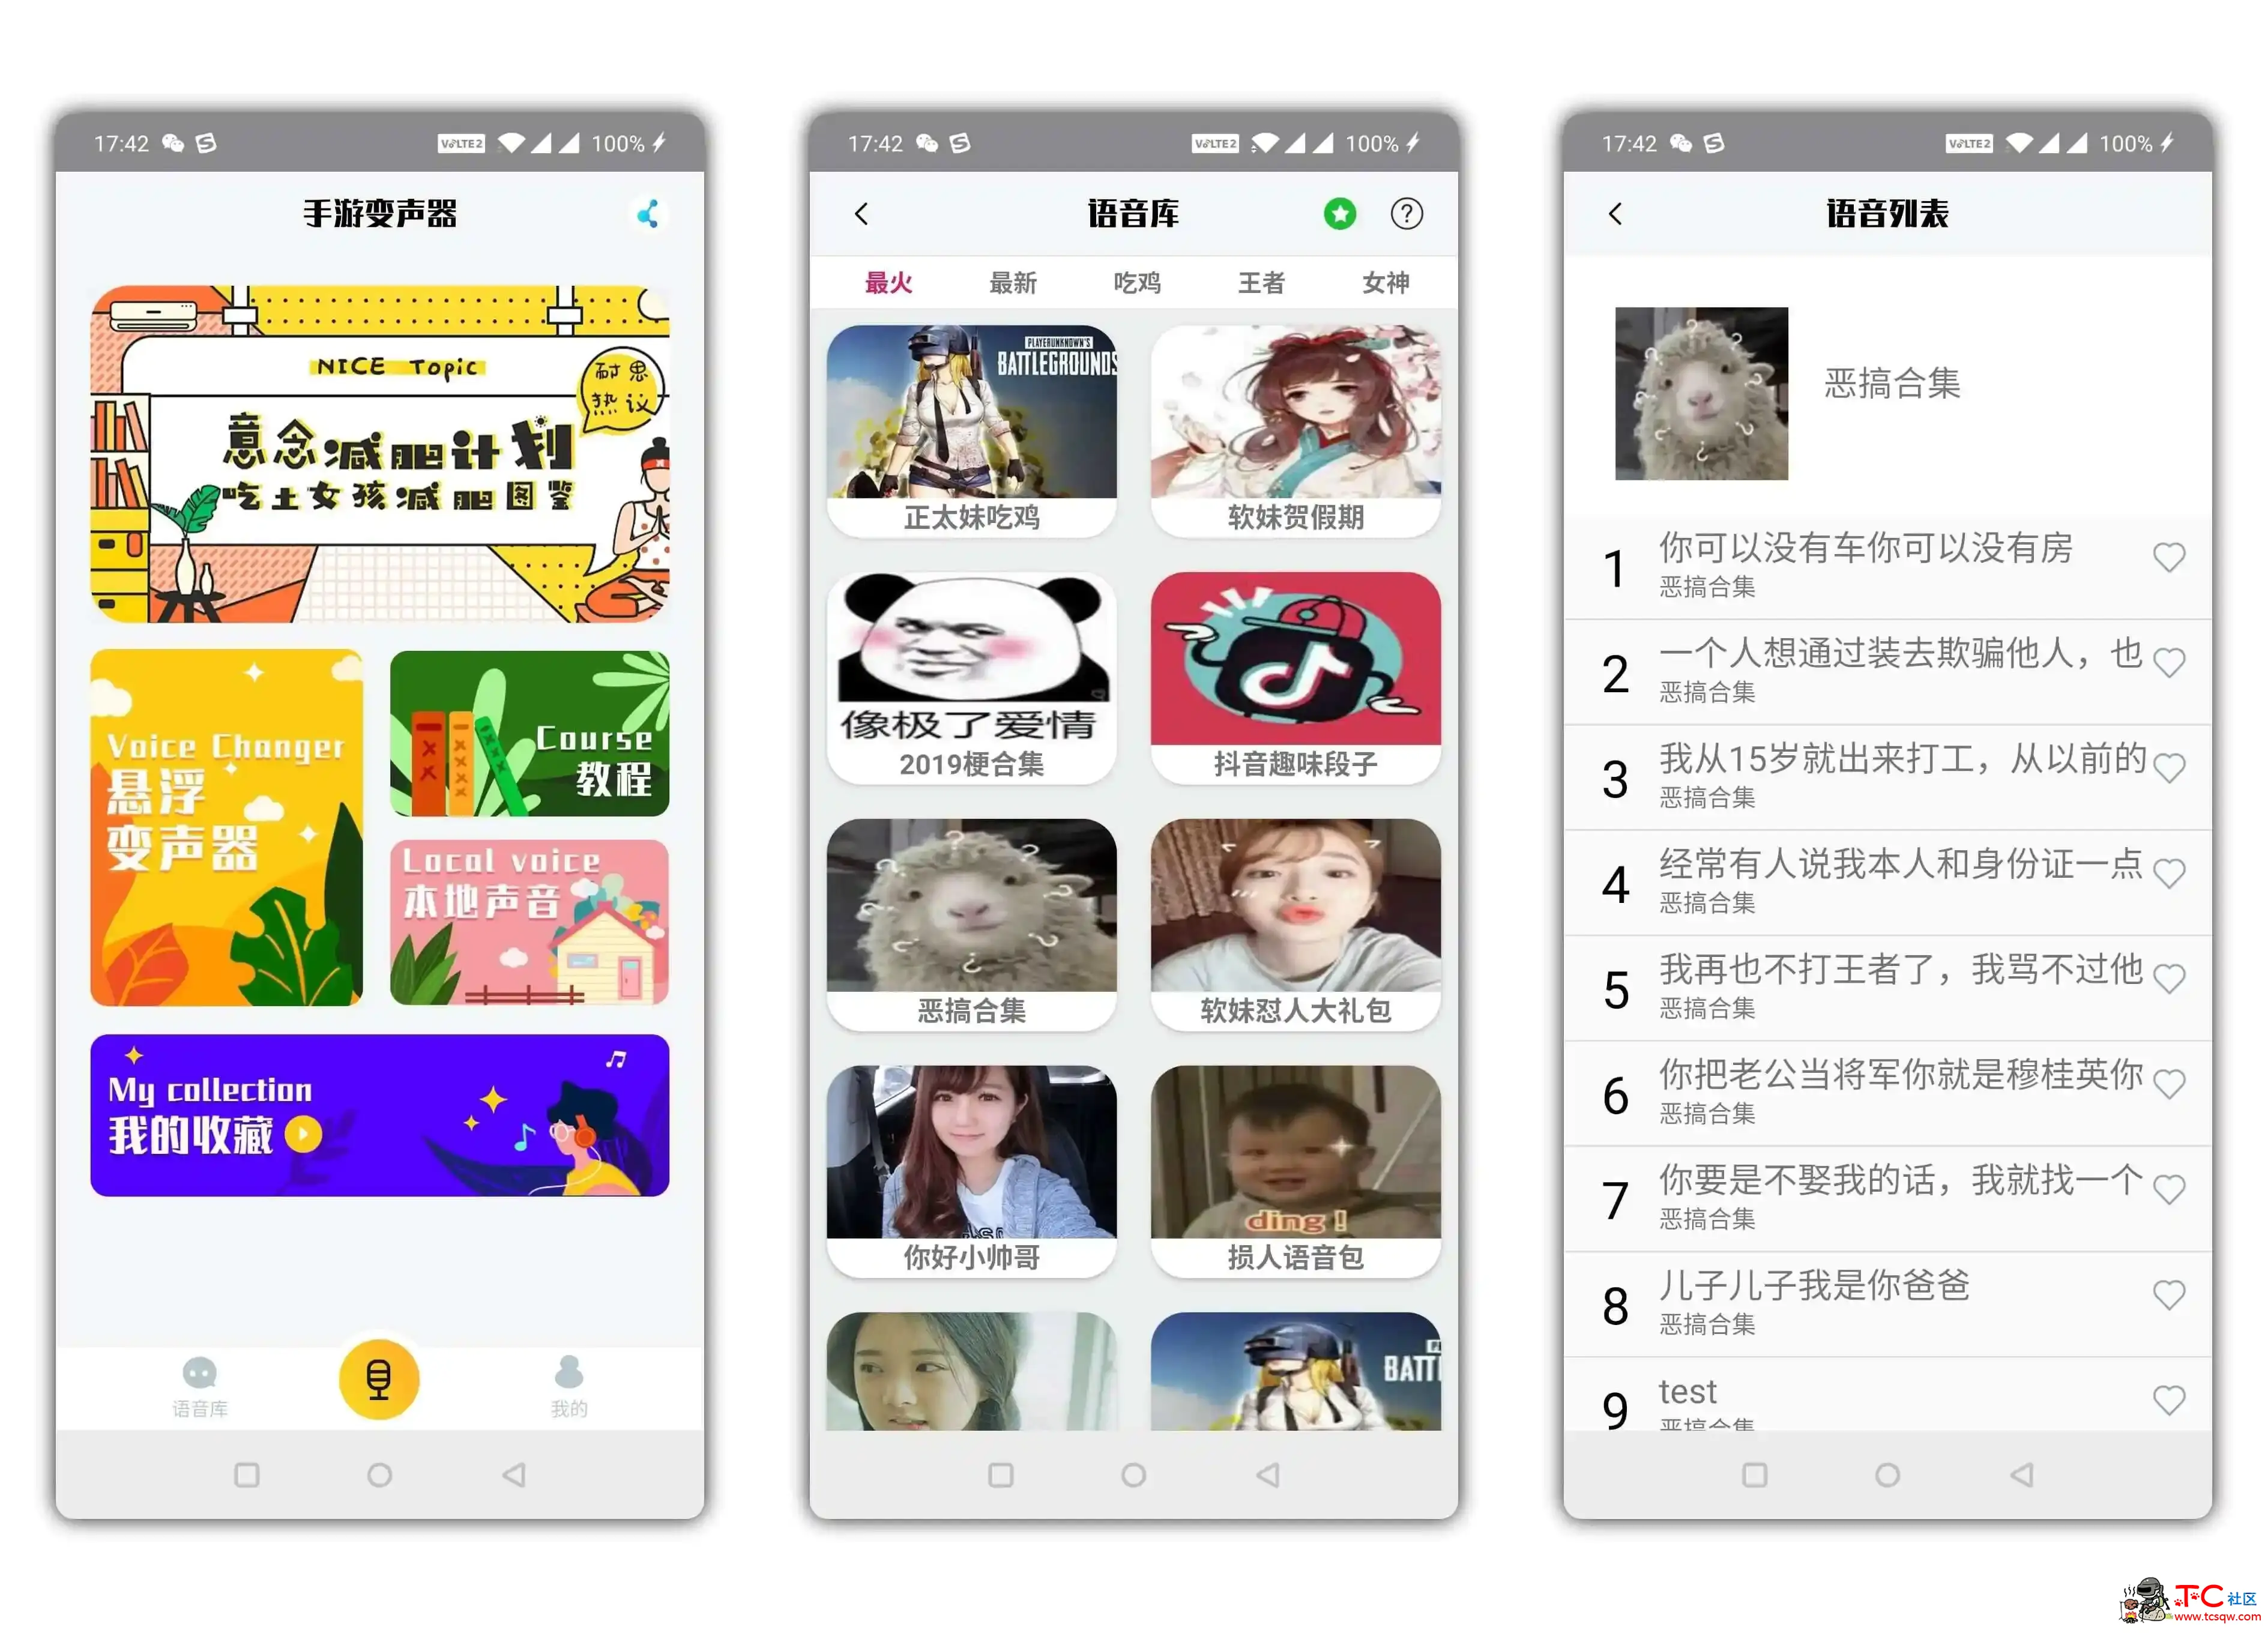Open the 语音库 (Voice Library) tab
The image size is (2268, 1633).
[199, 1392]
